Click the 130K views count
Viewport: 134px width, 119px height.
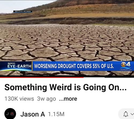(19, 99)
